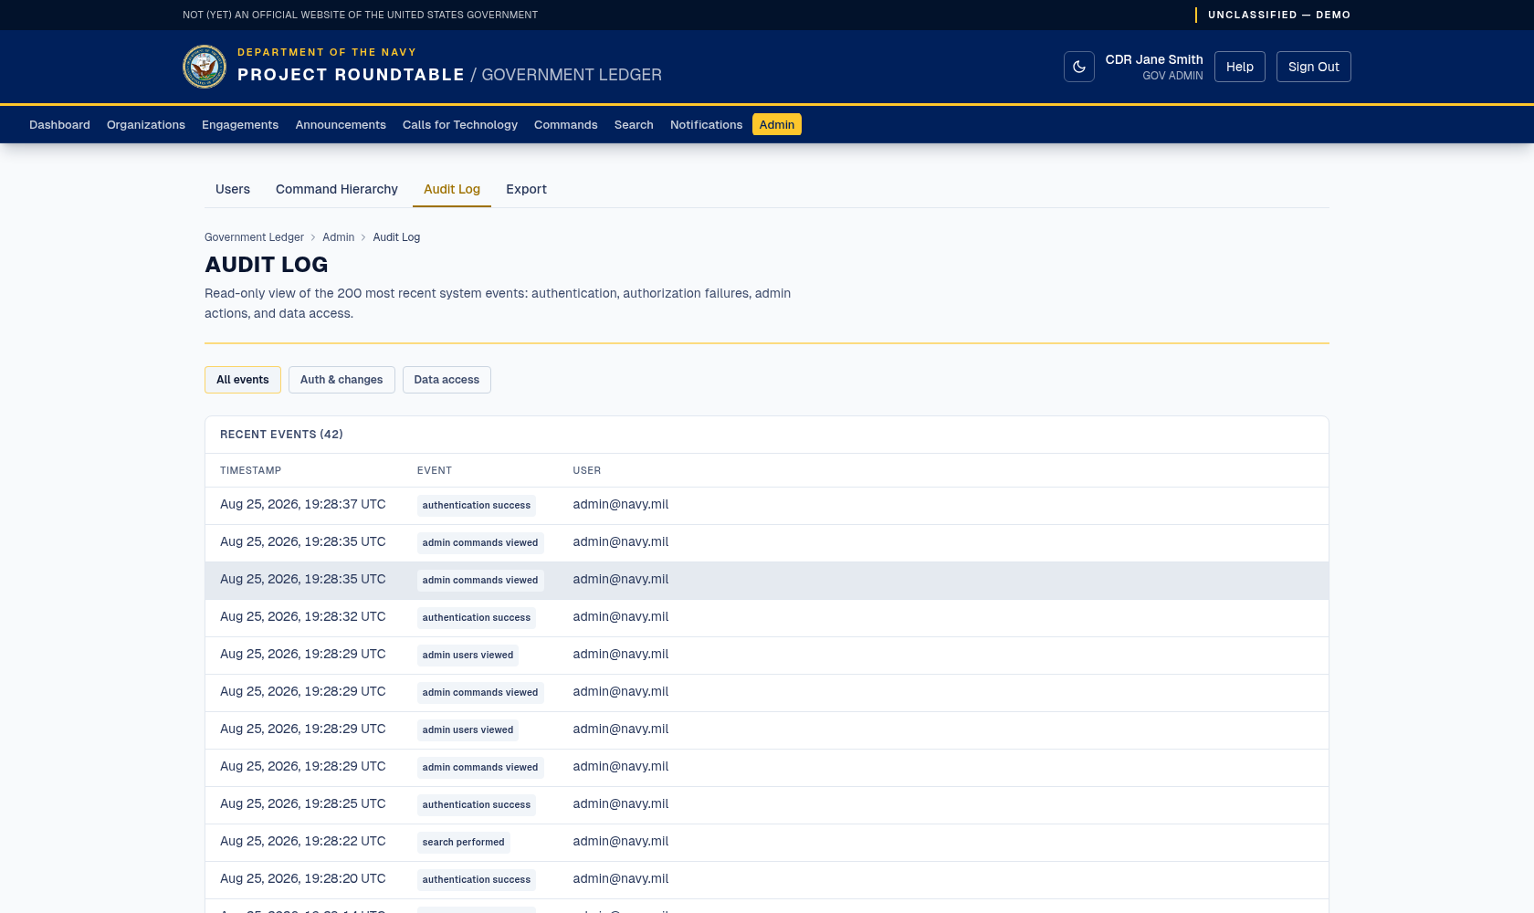Open Search in the navigation bar
This screenshot has height=913, width=1534.
pos(634,124)
